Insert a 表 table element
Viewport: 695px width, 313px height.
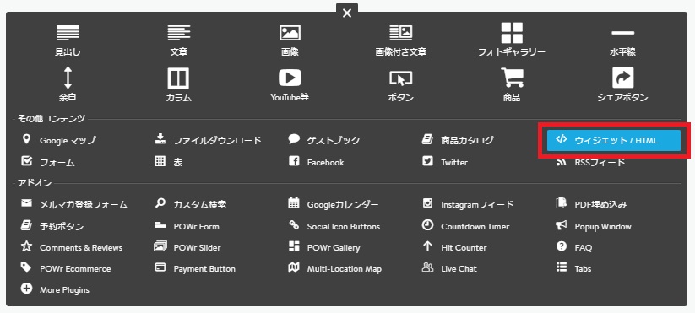(x=168, y=162)
